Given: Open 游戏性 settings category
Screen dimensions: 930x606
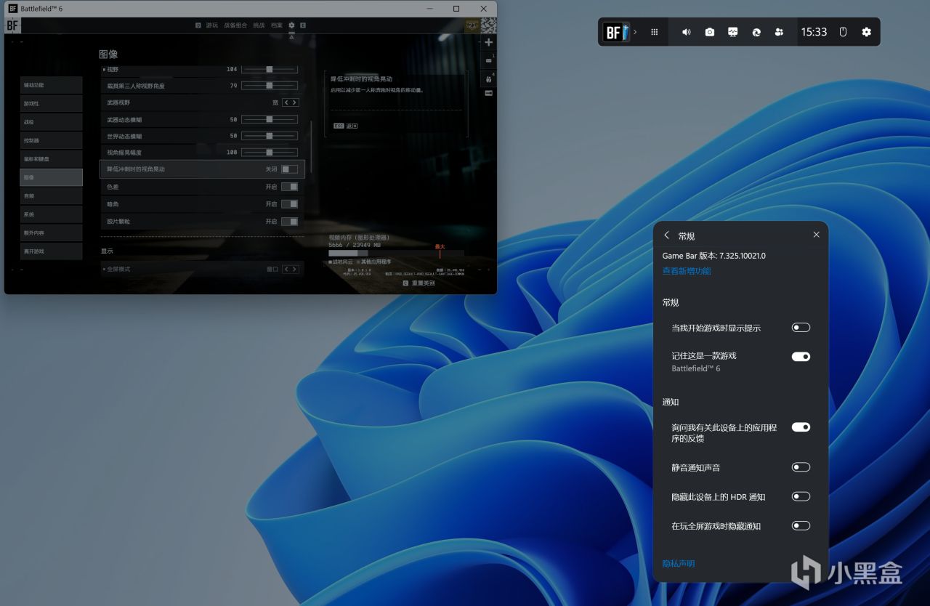Looking at the screenshot, I should 52,103.
